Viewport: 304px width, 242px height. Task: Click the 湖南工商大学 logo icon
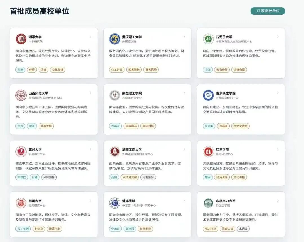pos(115,151)
